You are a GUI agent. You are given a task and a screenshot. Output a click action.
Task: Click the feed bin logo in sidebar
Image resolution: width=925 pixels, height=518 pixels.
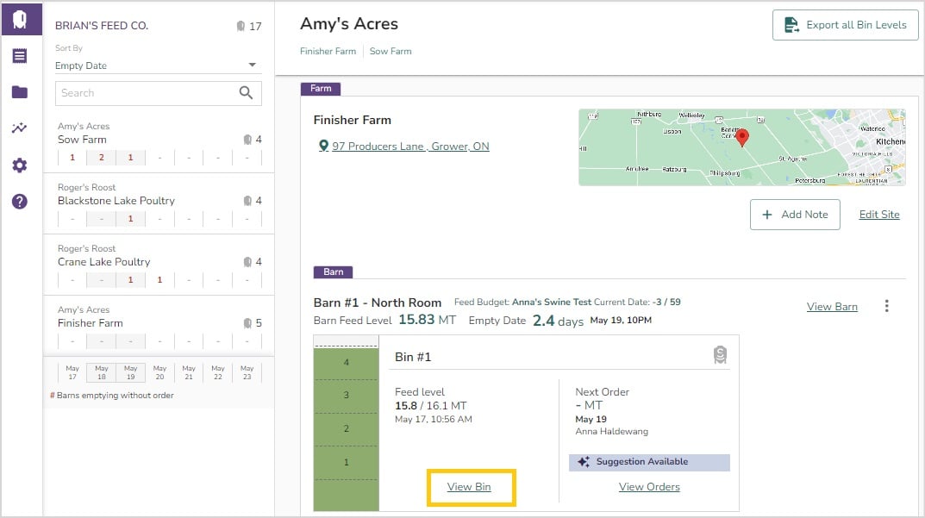point(20,19)
